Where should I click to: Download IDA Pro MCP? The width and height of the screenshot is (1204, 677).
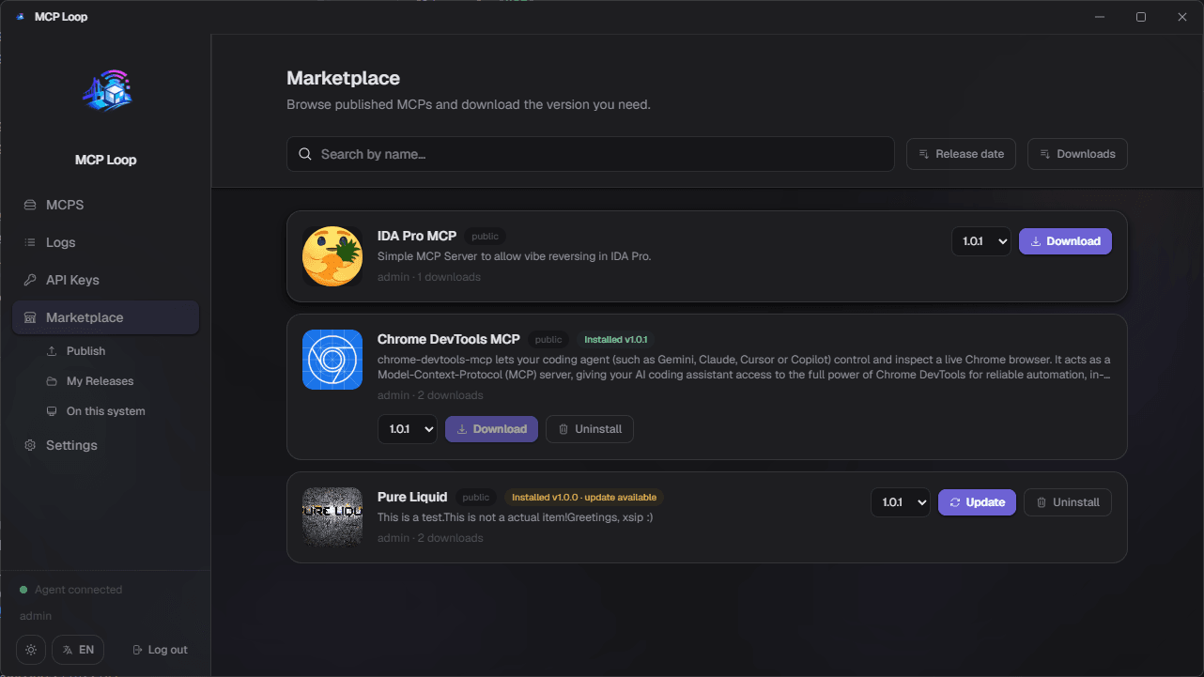pyautogui.click(x=1065, y=241)
